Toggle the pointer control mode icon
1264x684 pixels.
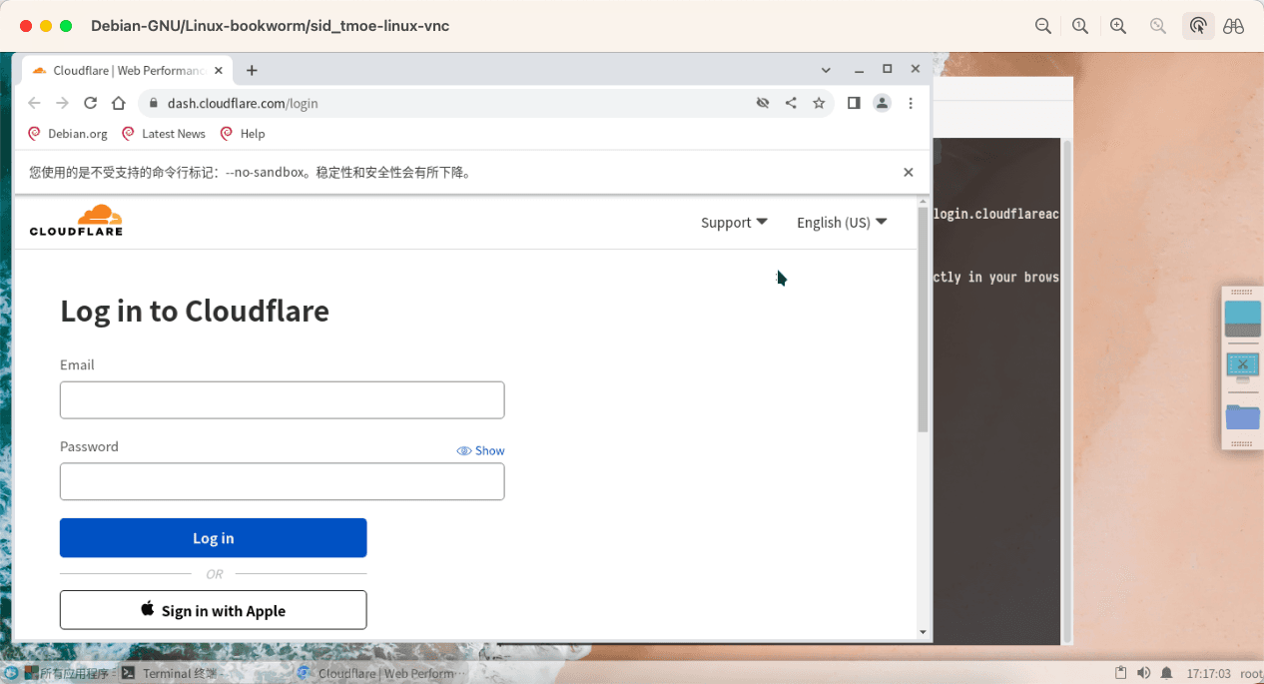click(1198, 26)
